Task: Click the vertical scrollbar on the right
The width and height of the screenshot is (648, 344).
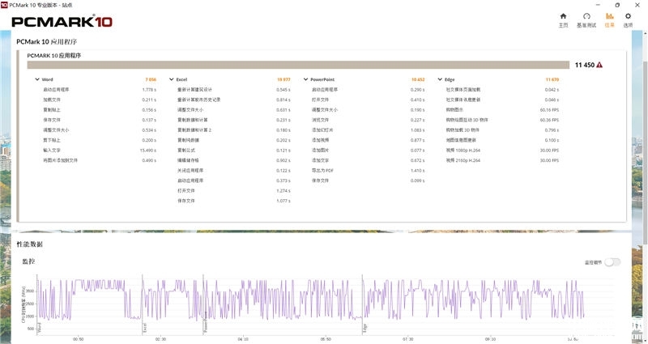Action: 645,151
